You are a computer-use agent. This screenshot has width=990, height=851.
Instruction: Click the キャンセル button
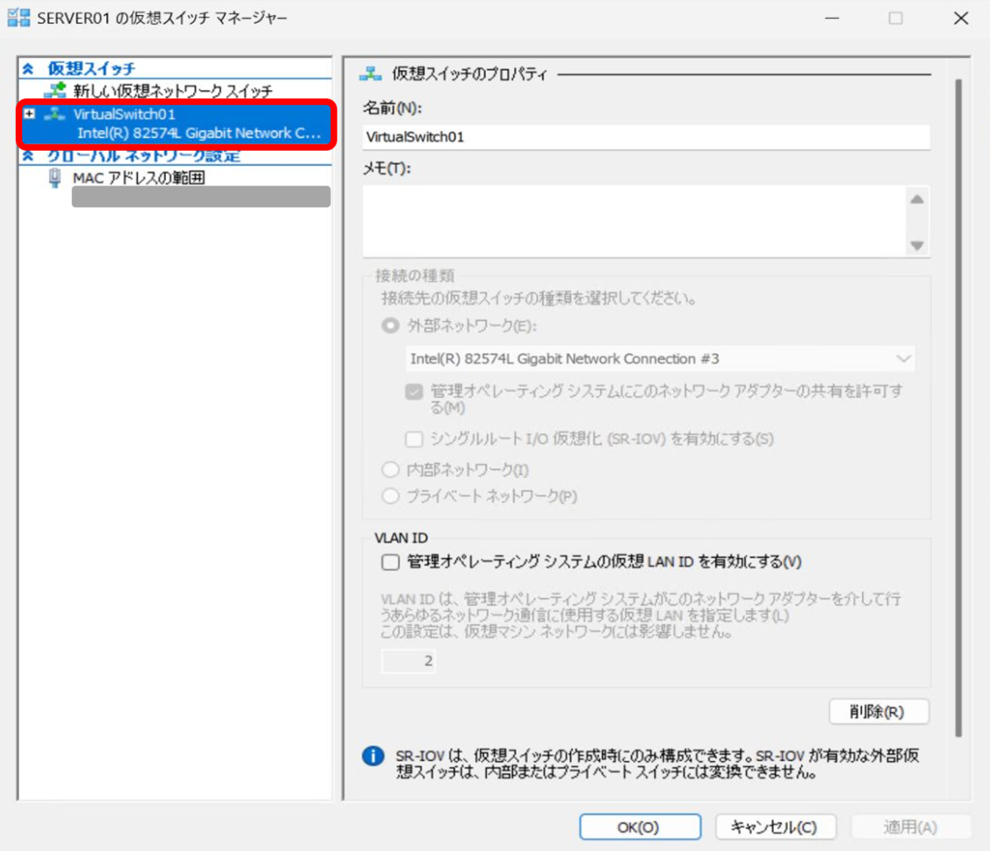[x=775, y=827]
